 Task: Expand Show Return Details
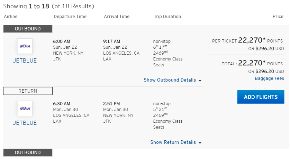click(x=173, y=142)
